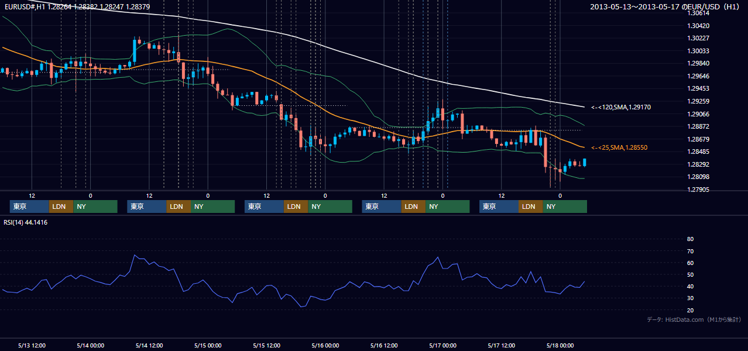The image size is (748, 351).
Task: Click price axis value 1.29259
Action: (698, 101)
